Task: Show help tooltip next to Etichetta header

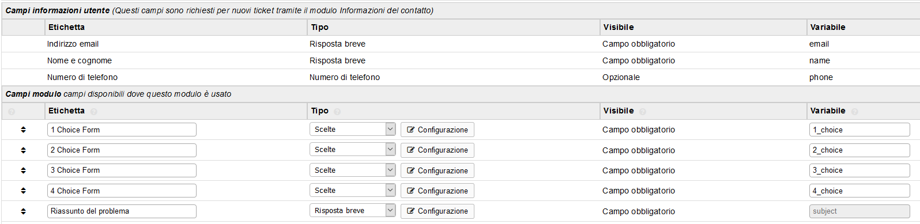Action: [x=94, y=111]
